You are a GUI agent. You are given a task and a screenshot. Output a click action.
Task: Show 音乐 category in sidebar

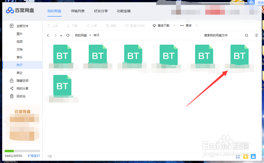(x=20, y=57)
